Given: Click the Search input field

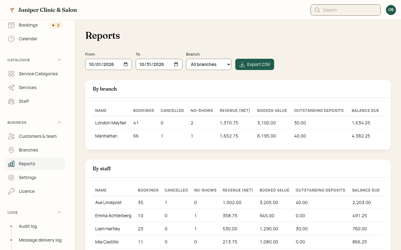Looking at the screenshot, I should [x=346, y=10].
